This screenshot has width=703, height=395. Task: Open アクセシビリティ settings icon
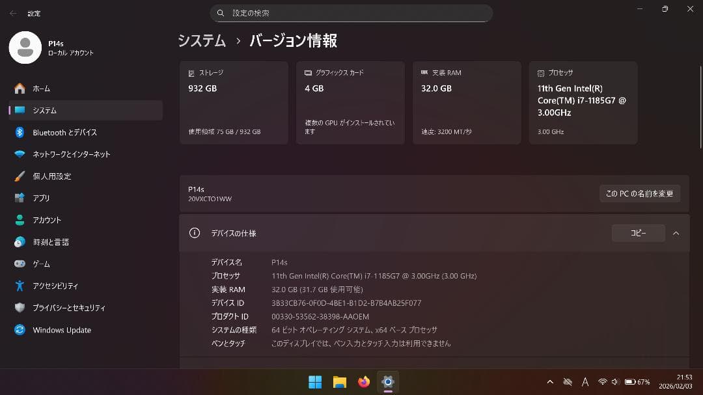(x=21, y=286)
